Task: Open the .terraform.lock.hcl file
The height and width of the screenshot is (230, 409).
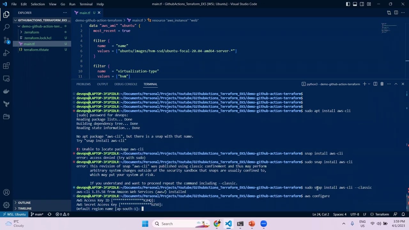Action: tap(42, 38)
